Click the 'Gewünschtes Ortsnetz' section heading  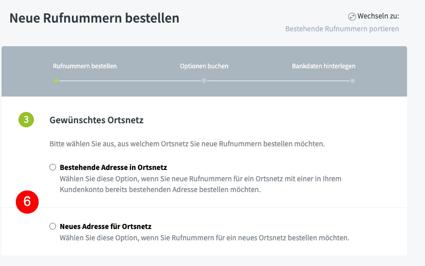96,120
